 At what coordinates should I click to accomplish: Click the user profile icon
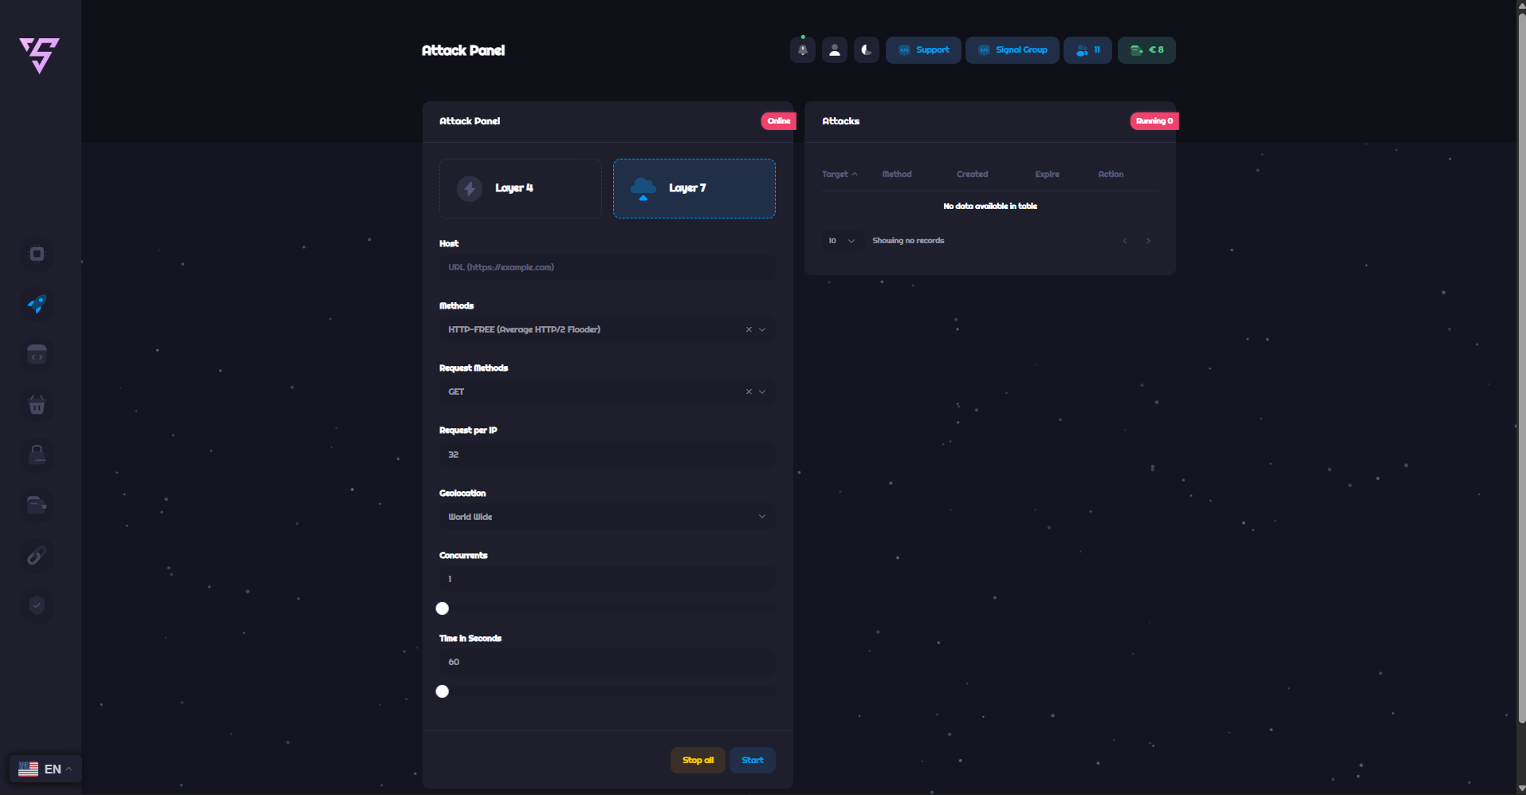pyautogui.click(x=834, y=50)
